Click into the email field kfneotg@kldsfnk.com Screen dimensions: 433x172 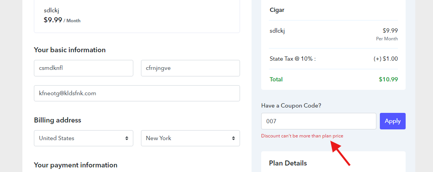(x=137, y=93)
